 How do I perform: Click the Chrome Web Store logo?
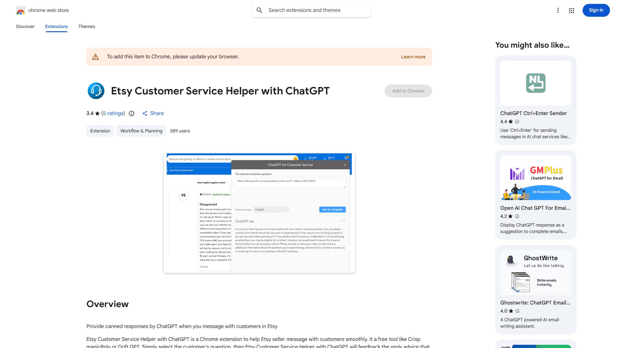click(21, 10)
